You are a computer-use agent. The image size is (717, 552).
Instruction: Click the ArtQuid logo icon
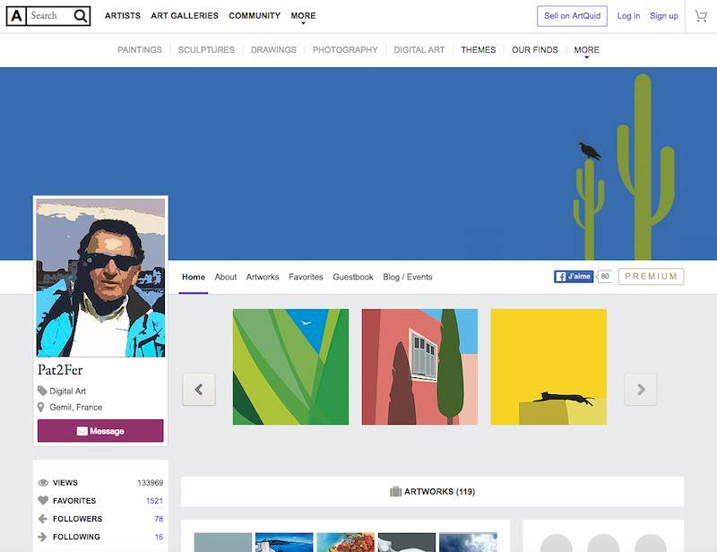tap(16, 16)
